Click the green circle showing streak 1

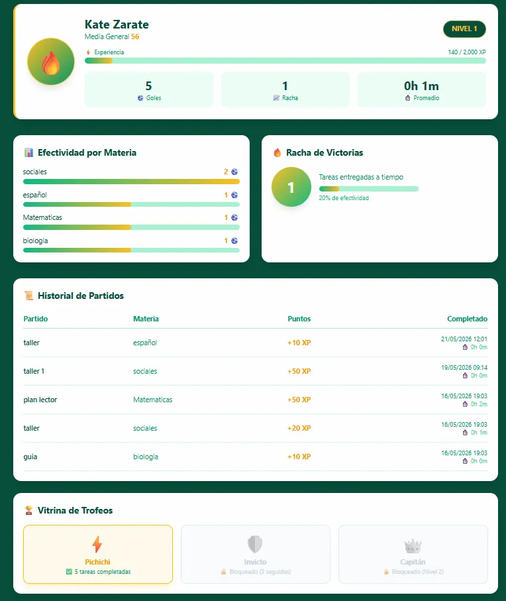tap(291, 187)
